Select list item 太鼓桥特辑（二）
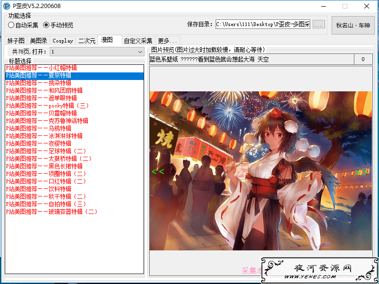Screen dimensions: 379x284 click(74, 159)
